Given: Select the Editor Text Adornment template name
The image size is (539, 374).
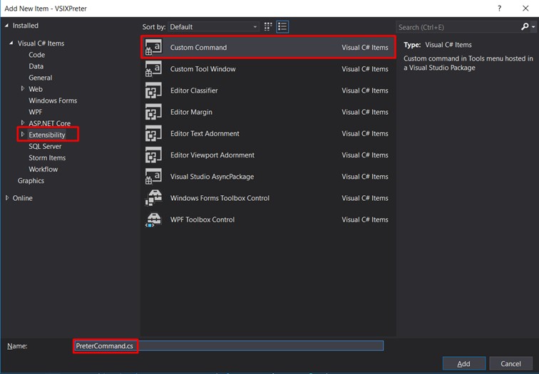Looking at the screenshot, I should tap(205, 134).
